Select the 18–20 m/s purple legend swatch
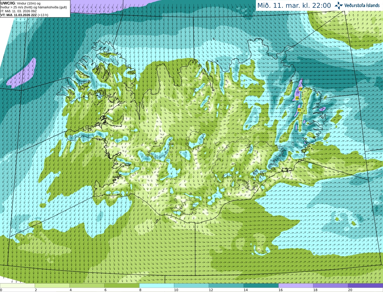This screenshot has width=383, height=292. (331, 285)
